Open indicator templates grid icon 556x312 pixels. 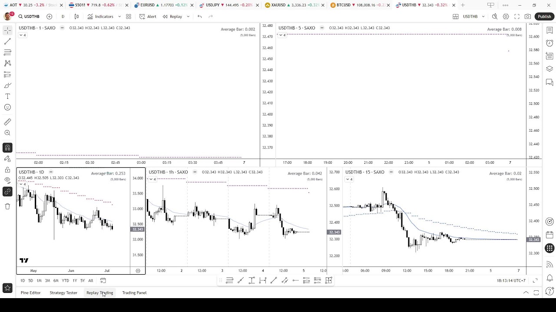(x=129, y=16)
